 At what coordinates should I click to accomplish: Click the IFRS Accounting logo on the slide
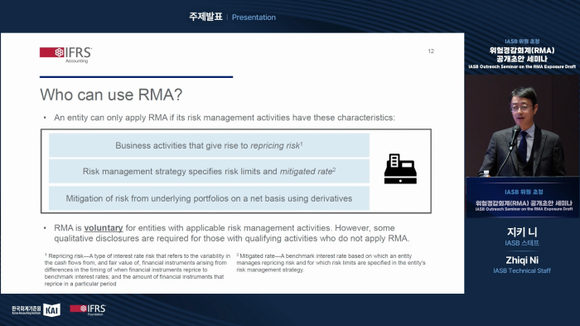point(65,55)
